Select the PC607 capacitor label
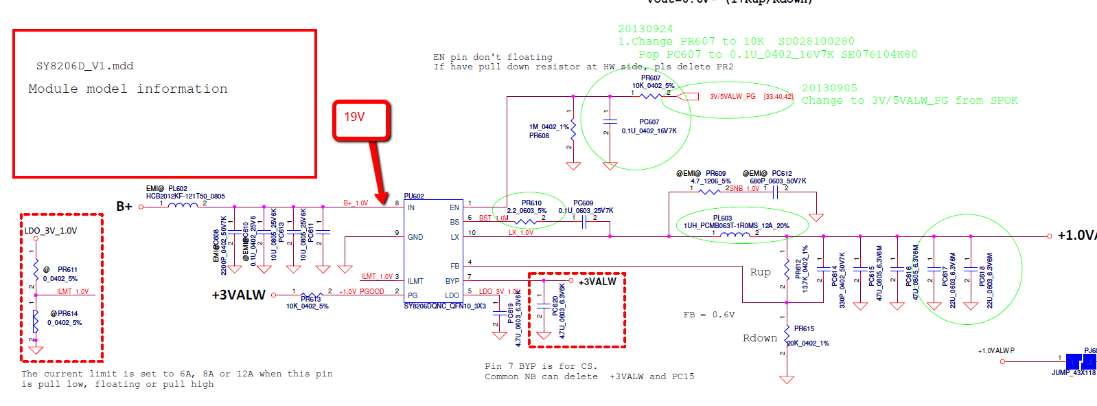This screenshot has width=1097, height=406. [x=649, y=122]
